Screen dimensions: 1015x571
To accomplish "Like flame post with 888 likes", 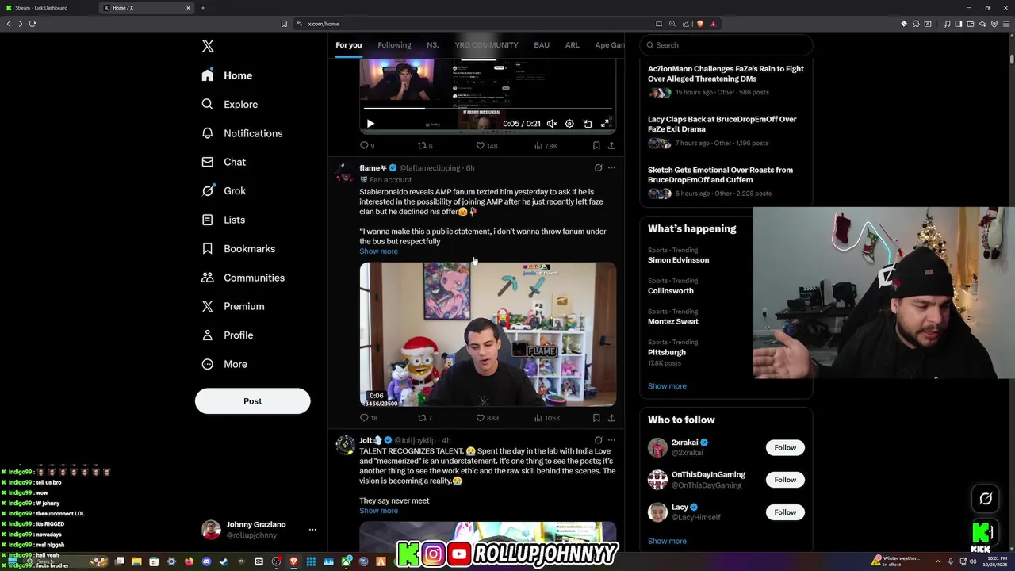I will pyautogui.click(x=487, y=418).
